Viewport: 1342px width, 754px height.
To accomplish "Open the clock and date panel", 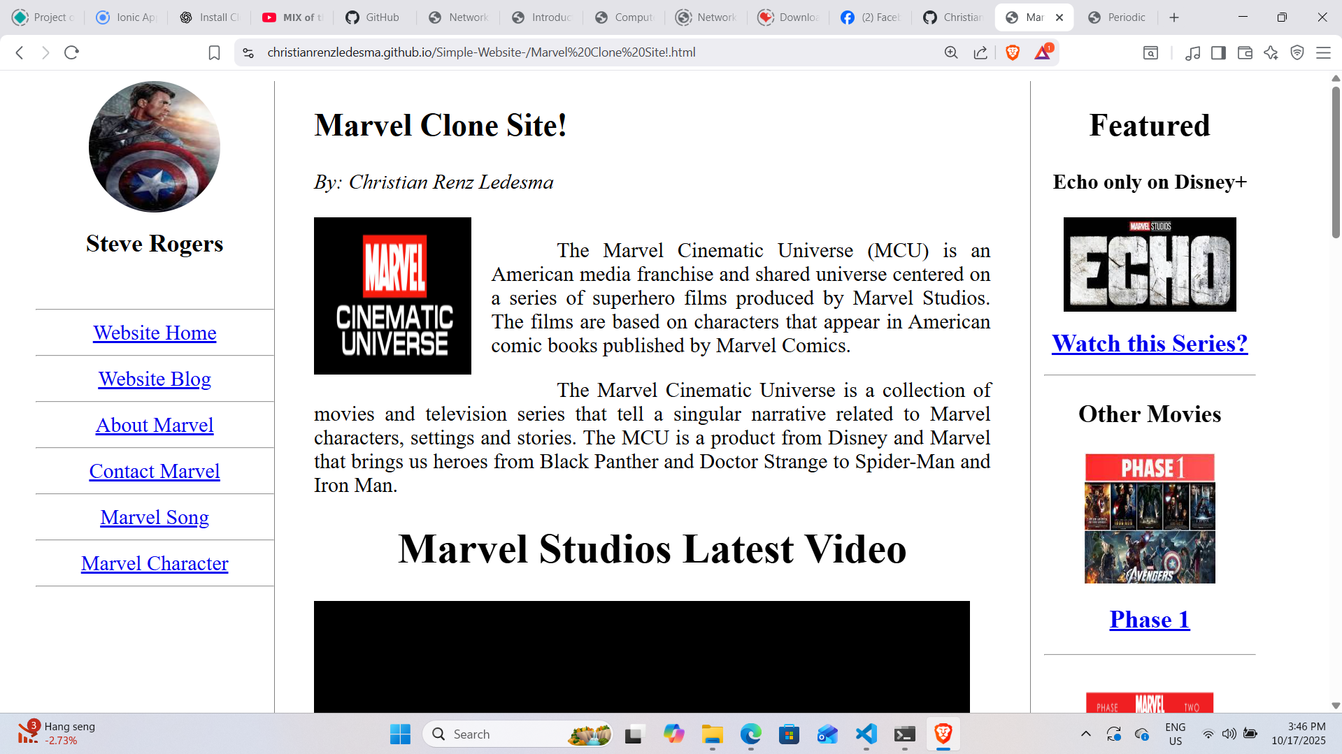I will coord(1299,734).
